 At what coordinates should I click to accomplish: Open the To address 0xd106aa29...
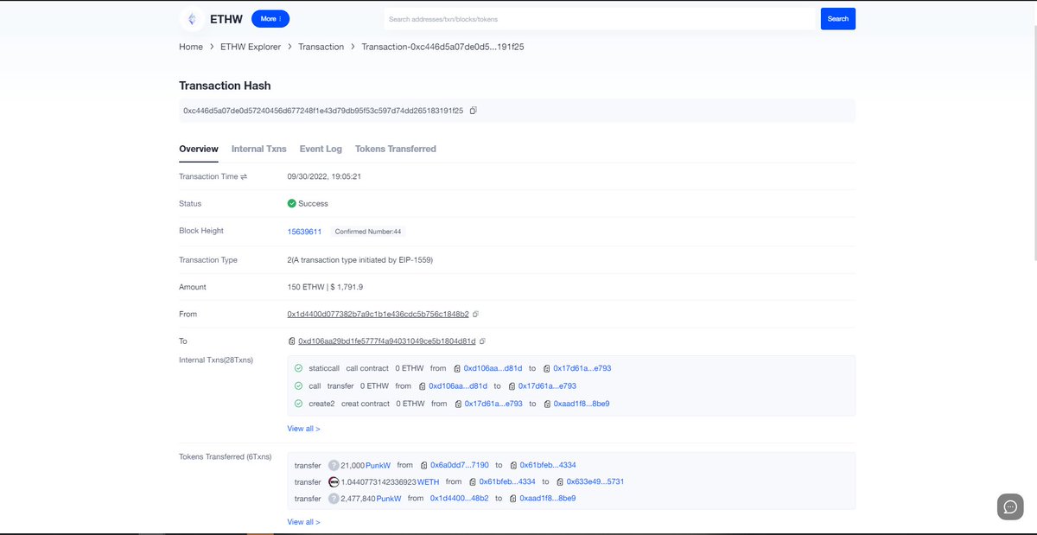coord(386,341)
